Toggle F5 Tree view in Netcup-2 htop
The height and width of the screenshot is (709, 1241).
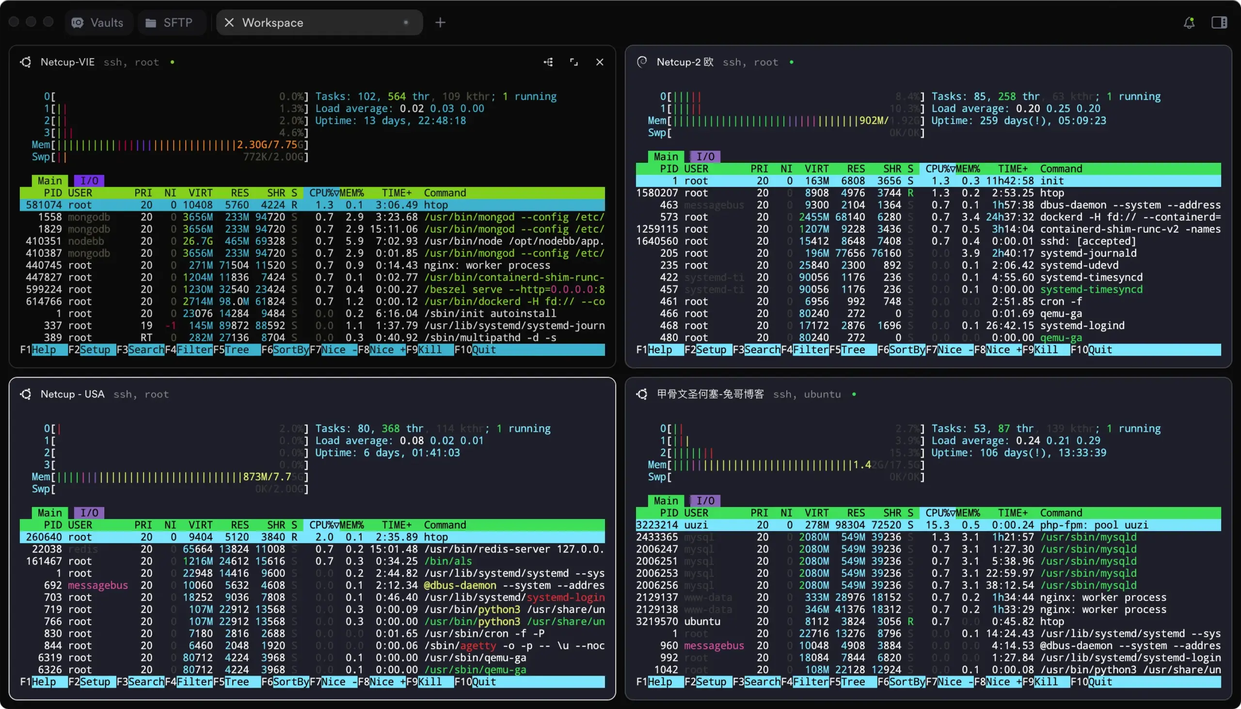[852, 349]
